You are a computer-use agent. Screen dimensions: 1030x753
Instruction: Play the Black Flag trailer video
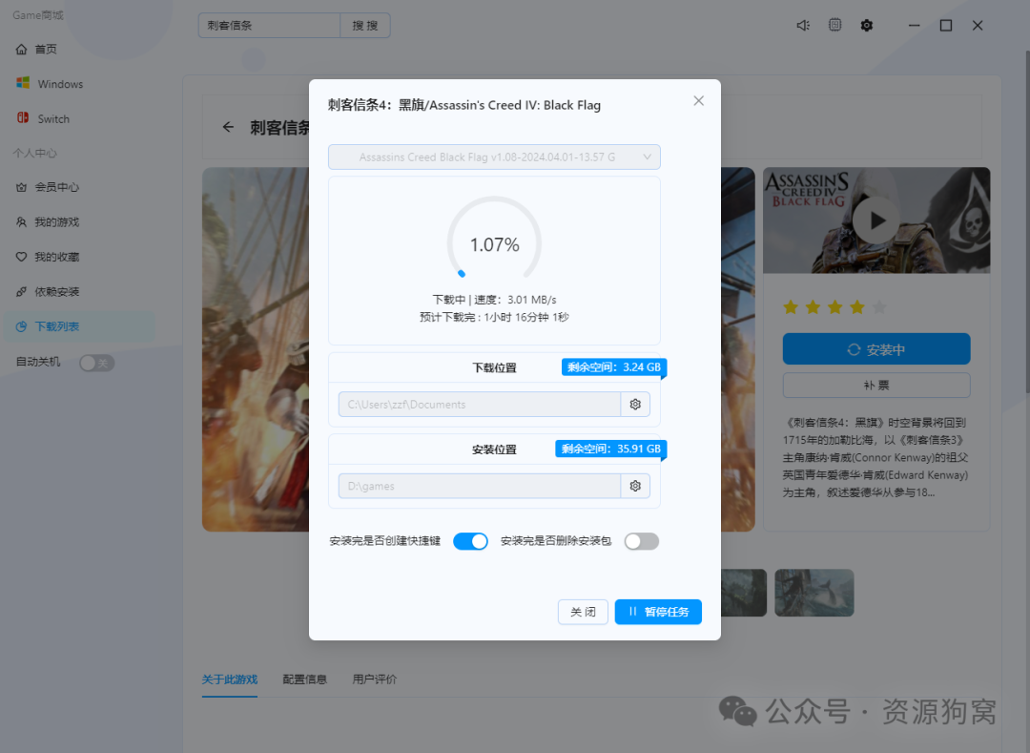click(876, 220)
